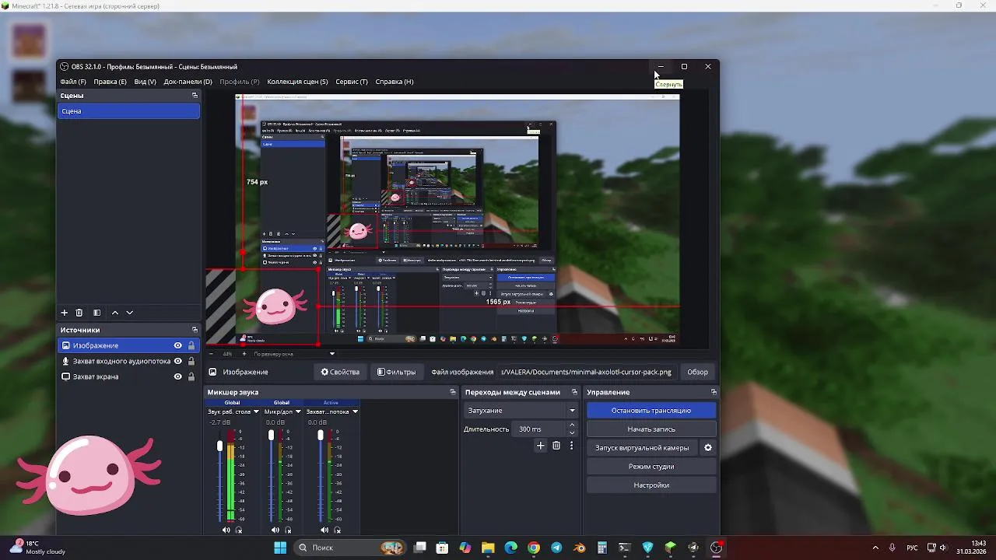Open Blender from the taskbar
Image resolution: width=996 pixels, height=560 pixels.
point(579,548)
